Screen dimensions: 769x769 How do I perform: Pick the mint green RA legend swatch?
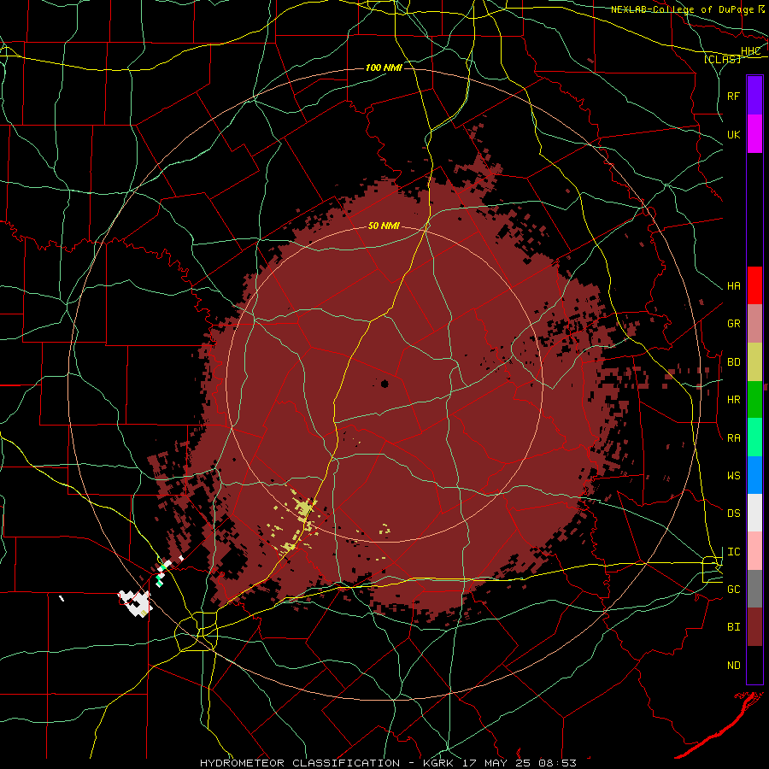[x=754, y=437]
